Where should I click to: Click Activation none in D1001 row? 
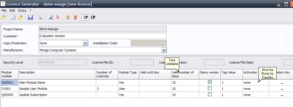click(256, 89)
